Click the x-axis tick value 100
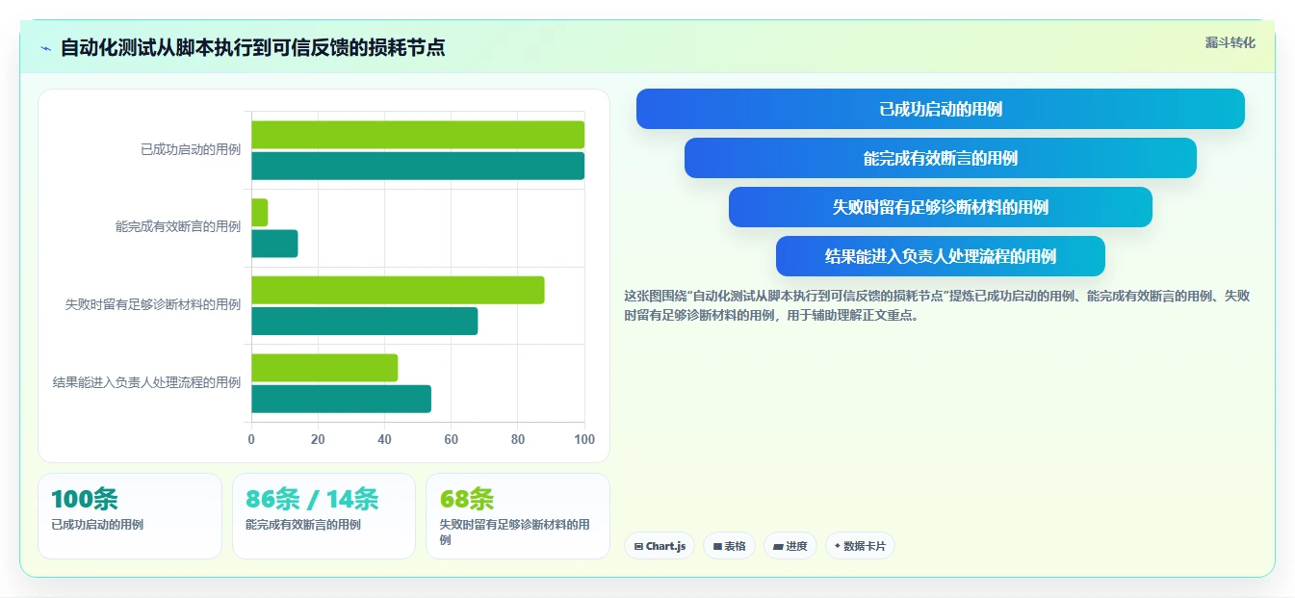 point(584,439)
